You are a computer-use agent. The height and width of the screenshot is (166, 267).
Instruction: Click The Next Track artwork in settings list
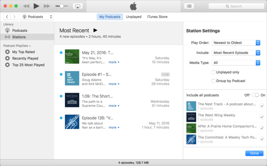coord(191,106)
